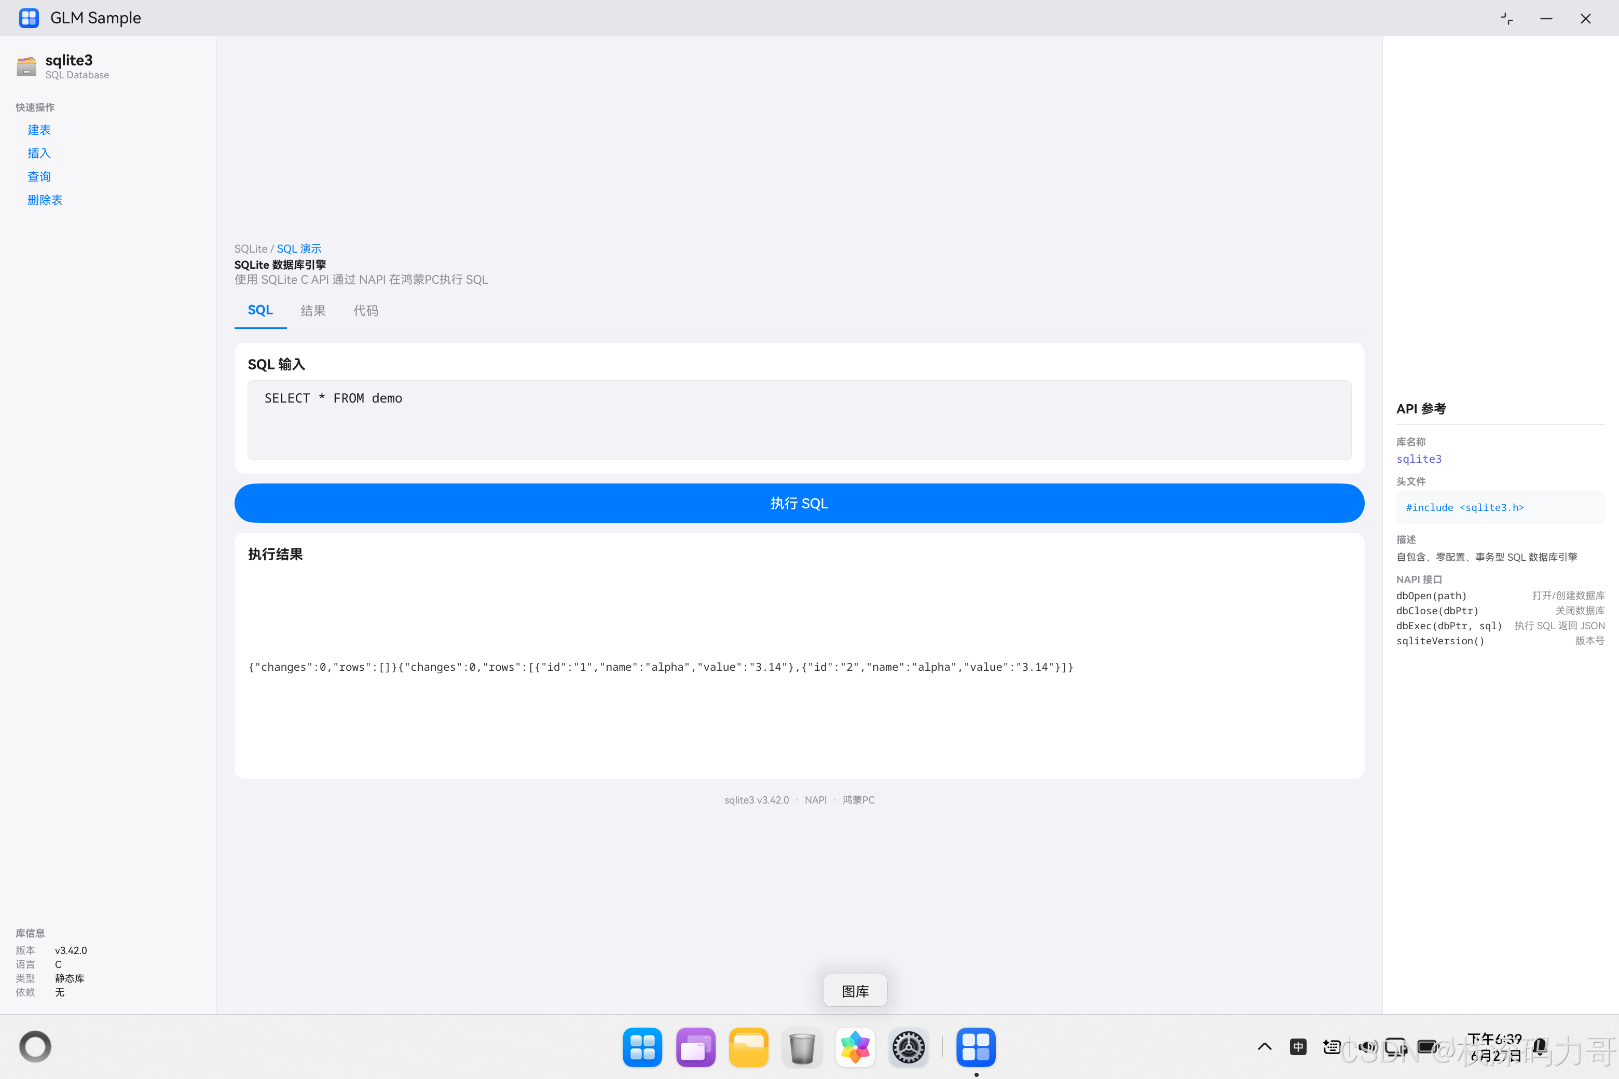Click the v3.42.0 version value in sidebar
This screenshot has height=1079, width=1619.
coord(71,950)
